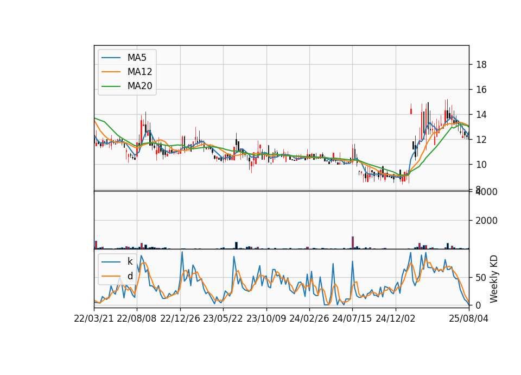Click the green MA20 legend line sample
This screenshot has height=375, width=521.
click(x=111, y=86)
